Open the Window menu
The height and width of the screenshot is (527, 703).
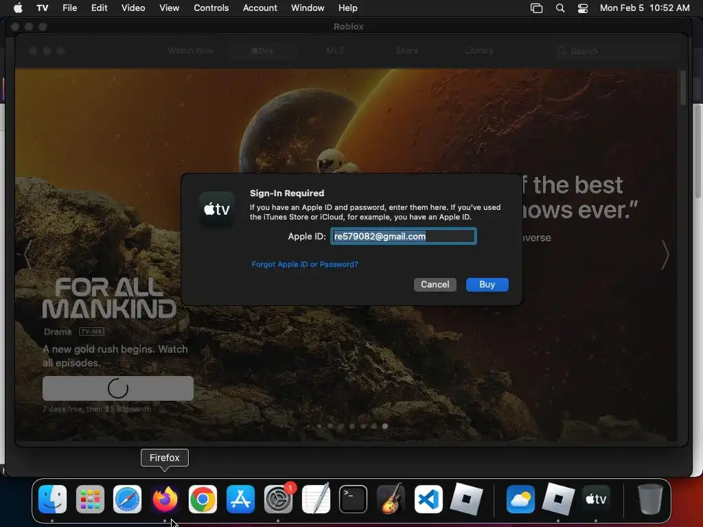pyautogui.click(x=308, y=8)
